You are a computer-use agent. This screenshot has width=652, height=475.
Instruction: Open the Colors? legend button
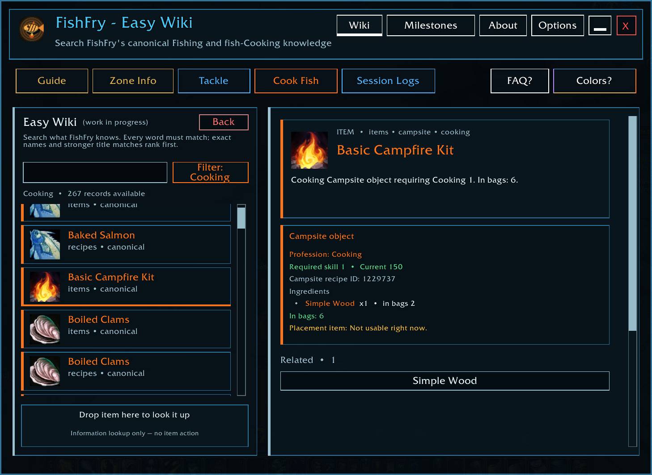594,81
